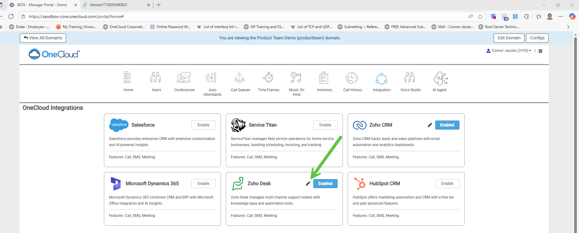579x233 pixels.
Task: Click the Zoho CRM pencil edit icon
Action: click(x=430, y=125)
